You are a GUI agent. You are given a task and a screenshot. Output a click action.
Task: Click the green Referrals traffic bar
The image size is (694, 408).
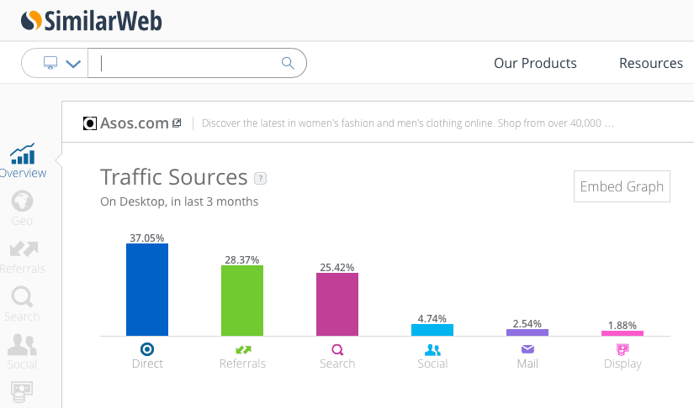click(x=242, y=301)
